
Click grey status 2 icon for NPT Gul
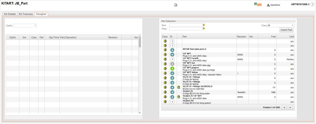[172, 64]
